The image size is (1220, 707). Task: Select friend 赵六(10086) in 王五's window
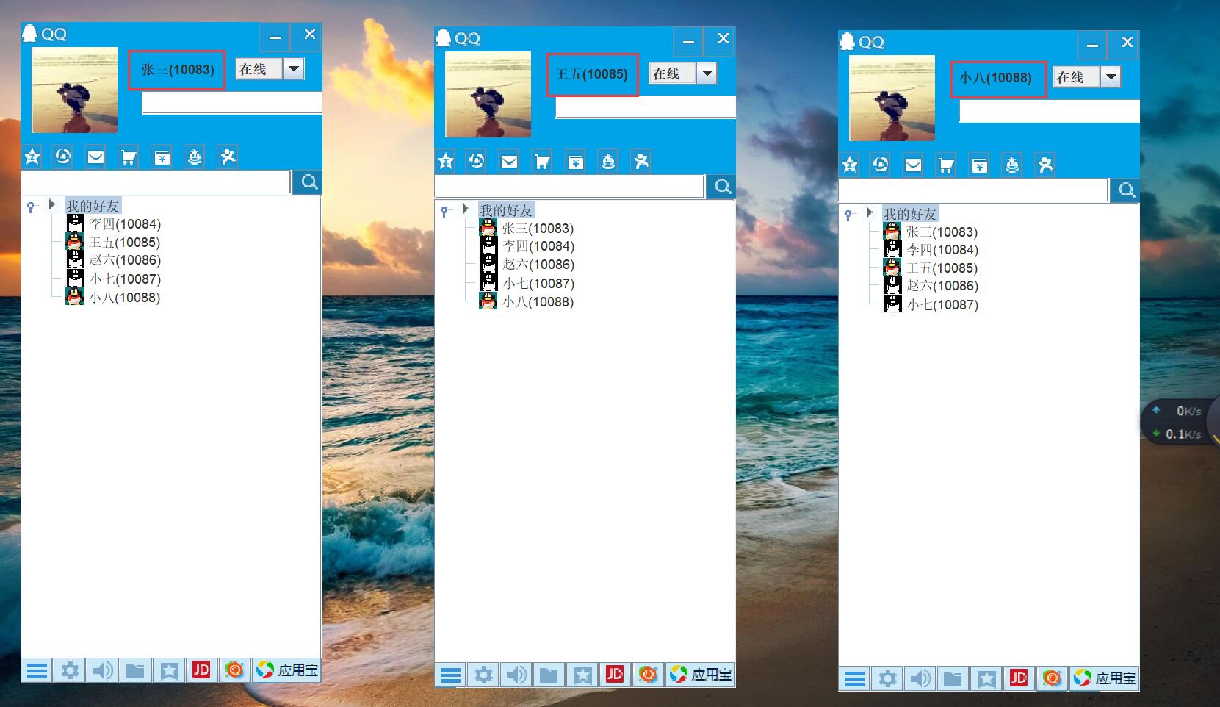click(x=527, y=264)
